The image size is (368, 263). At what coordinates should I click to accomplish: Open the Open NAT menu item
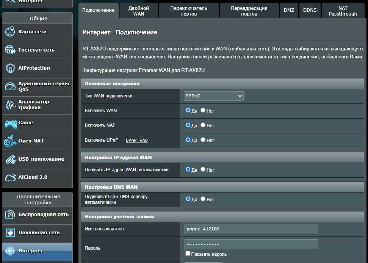(37, 142)
